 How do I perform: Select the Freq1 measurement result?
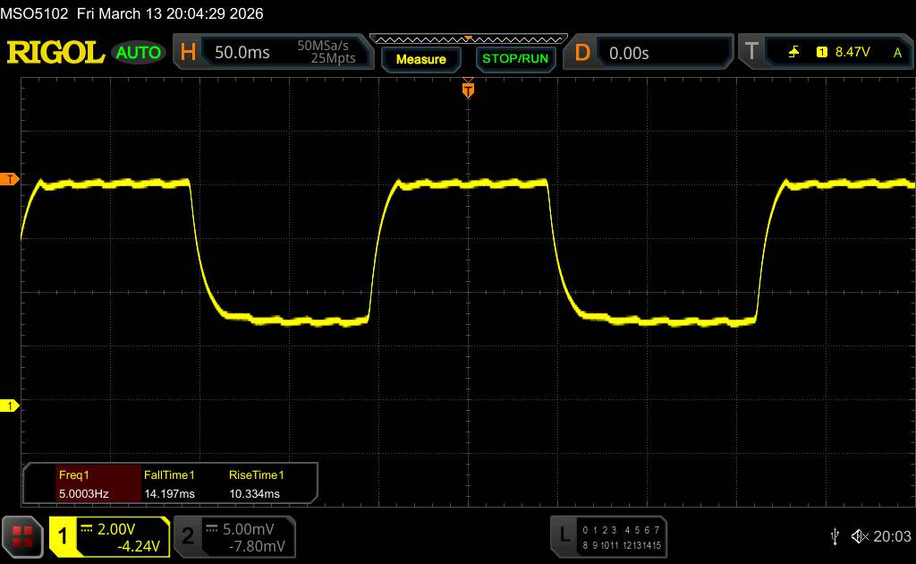82,483
